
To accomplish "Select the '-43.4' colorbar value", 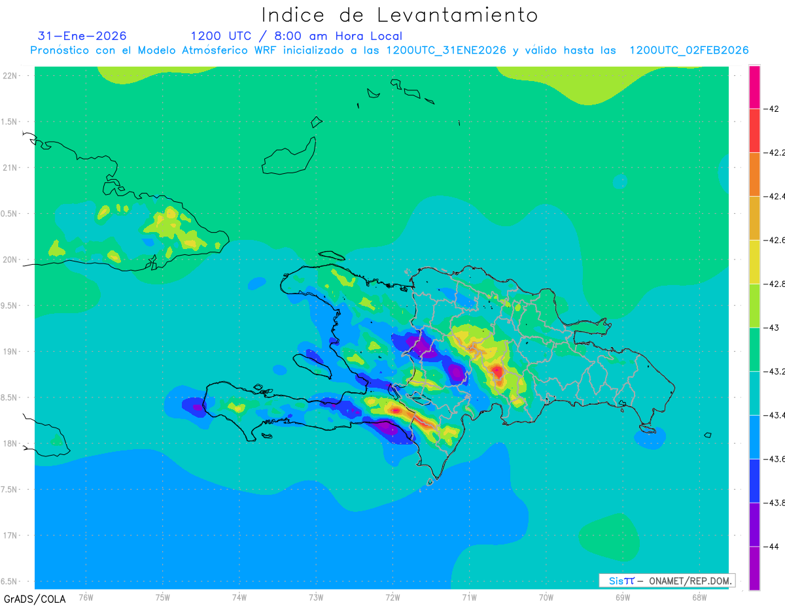I will tap(775, 415).
